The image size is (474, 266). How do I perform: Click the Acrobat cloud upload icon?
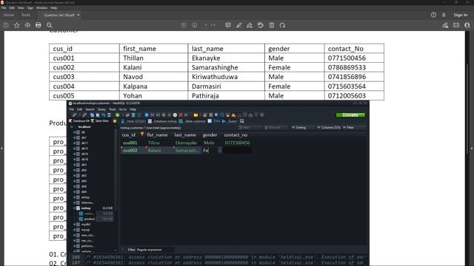27,25
